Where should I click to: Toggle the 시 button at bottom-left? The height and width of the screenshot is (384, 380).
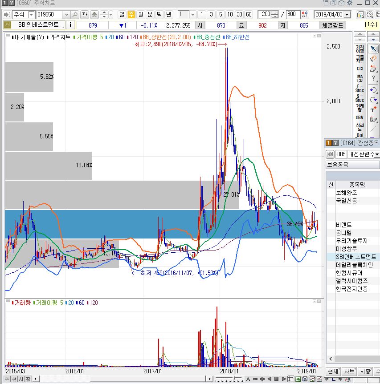tap(21, 379)
